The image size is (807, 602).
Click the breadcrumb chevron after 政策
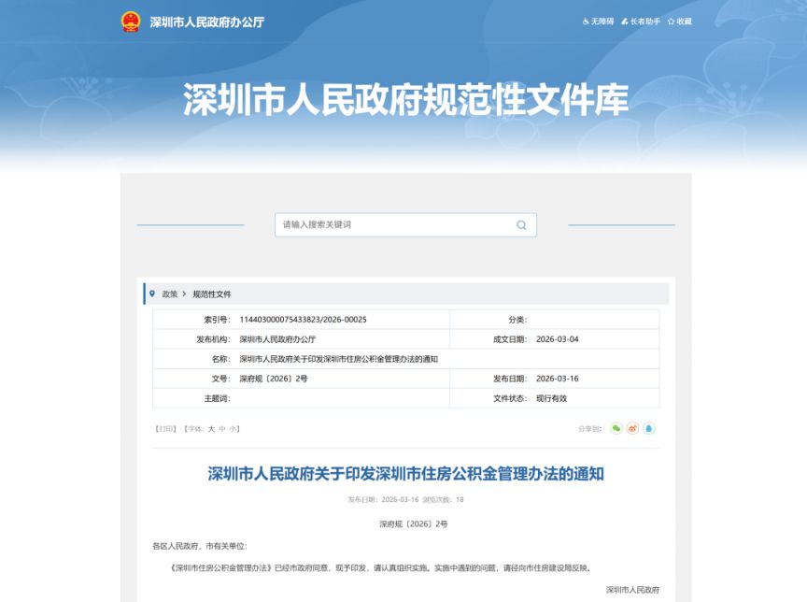click(184, 294)
